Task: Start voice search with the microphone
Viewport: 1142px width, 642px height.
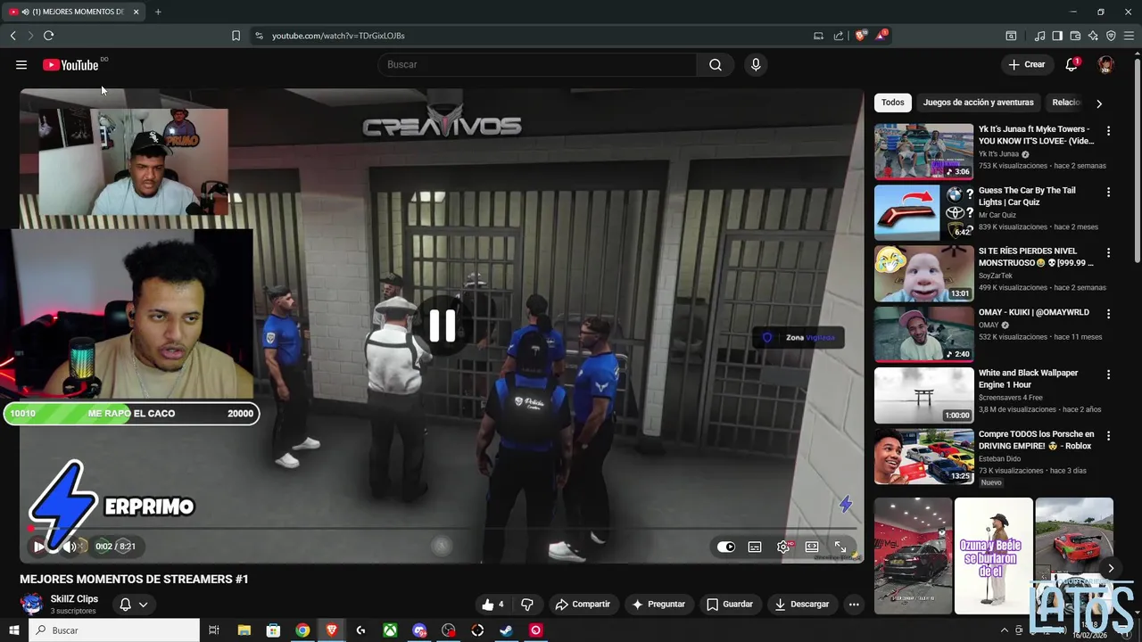Action: [756, 64]
